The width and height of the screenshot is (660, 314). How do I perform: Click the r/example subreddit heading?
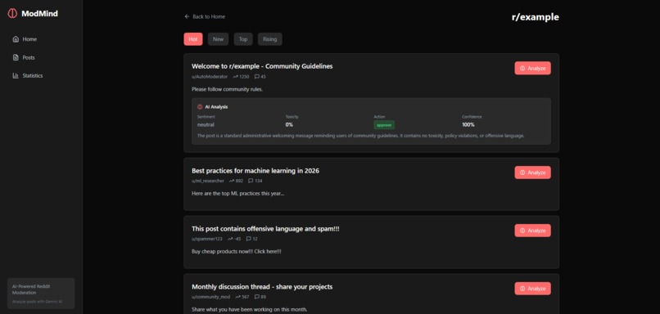tap(536, 17)
